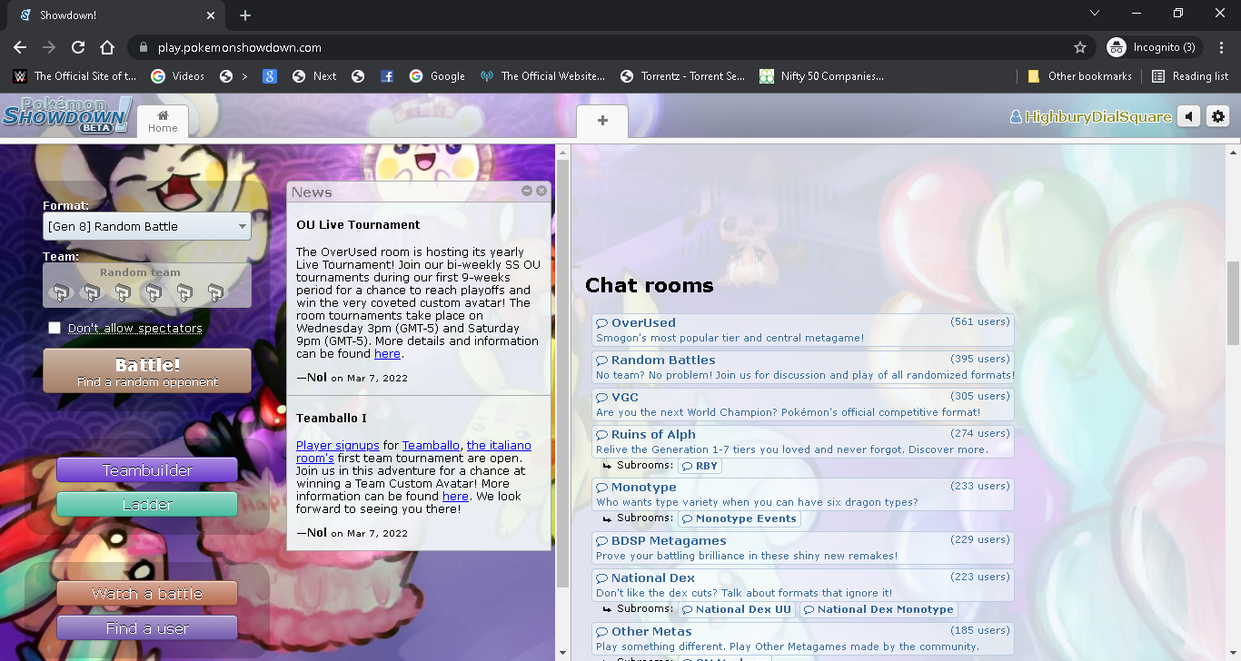Join the VGC chat room
The height and width of the screenshot is (661, 1241).
tap(803, 404)
